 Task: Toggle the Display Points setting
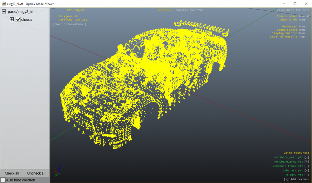click(302, 33)
